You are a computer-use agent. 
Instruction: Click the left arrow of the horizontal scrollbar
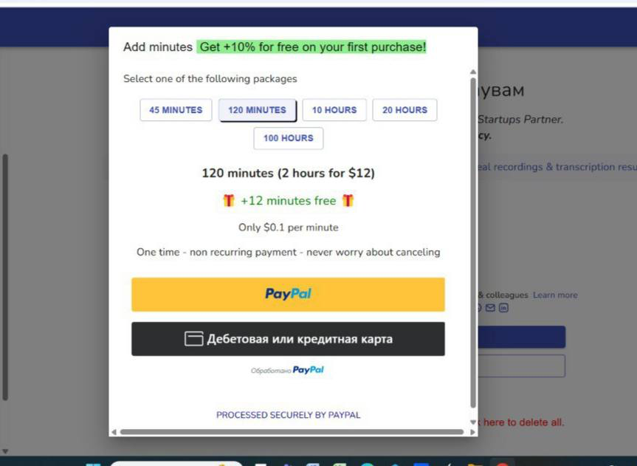coord(114,432)
